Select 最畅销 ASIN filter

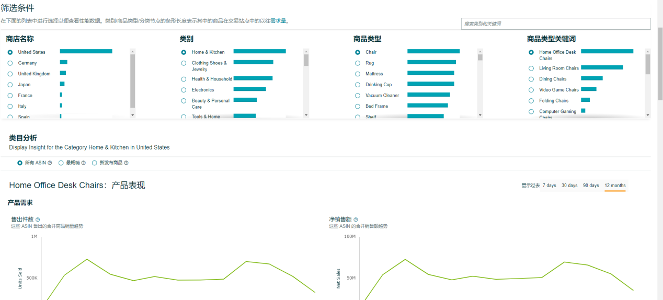pyautogui.click(x=61, y=163)
